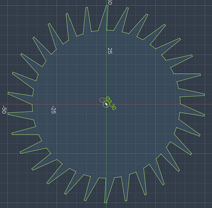Select the green Ø3.30 diameter dimension
The width and height of the screenshot is (212, 208).
point(111,103)
